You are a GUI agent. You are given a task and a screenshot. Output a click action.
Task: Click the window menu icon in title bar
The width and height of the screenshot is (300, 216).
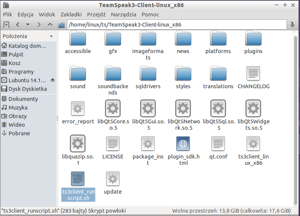6,5
